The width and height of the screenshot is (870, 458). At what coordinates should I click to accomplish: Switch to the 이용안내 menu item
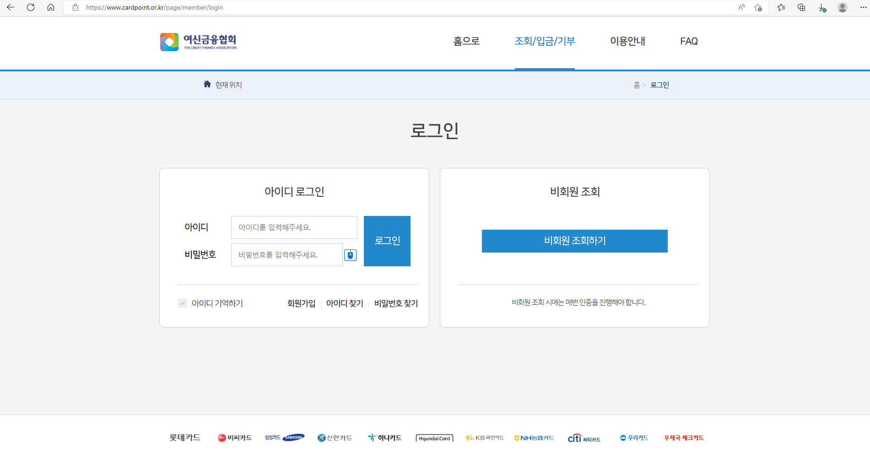[x=628, y=41]
